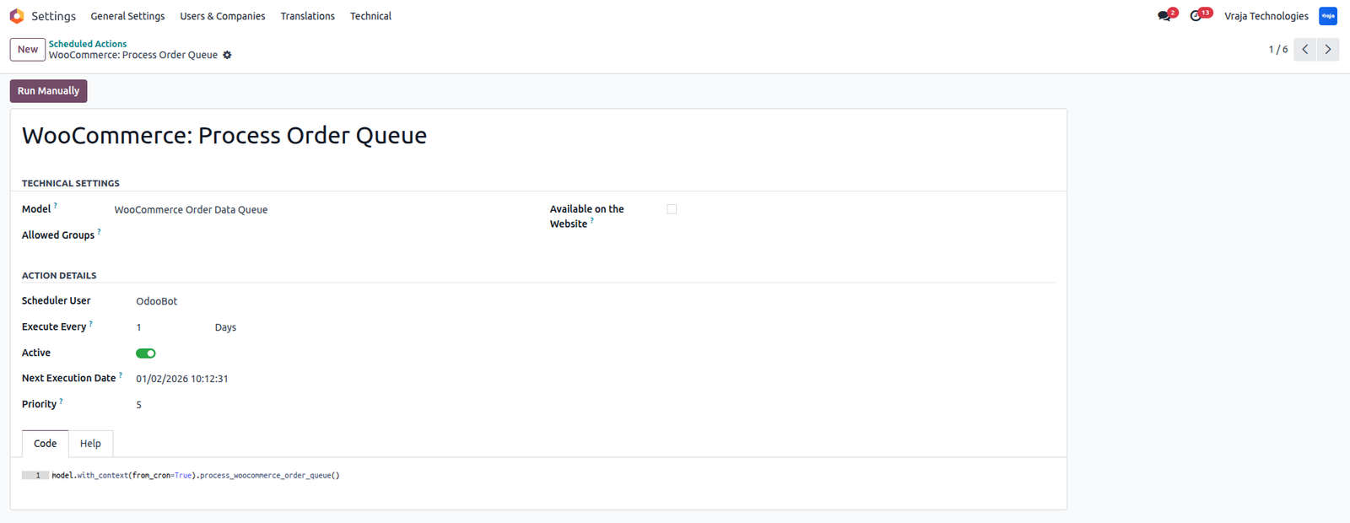Open the Odoo home apps icon

tap(17, 16)
